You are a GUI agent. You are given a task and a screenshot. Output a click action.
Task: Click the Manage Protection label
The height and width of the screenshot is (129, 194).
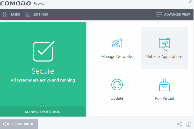pyautogui.click(x=43, y=112)
